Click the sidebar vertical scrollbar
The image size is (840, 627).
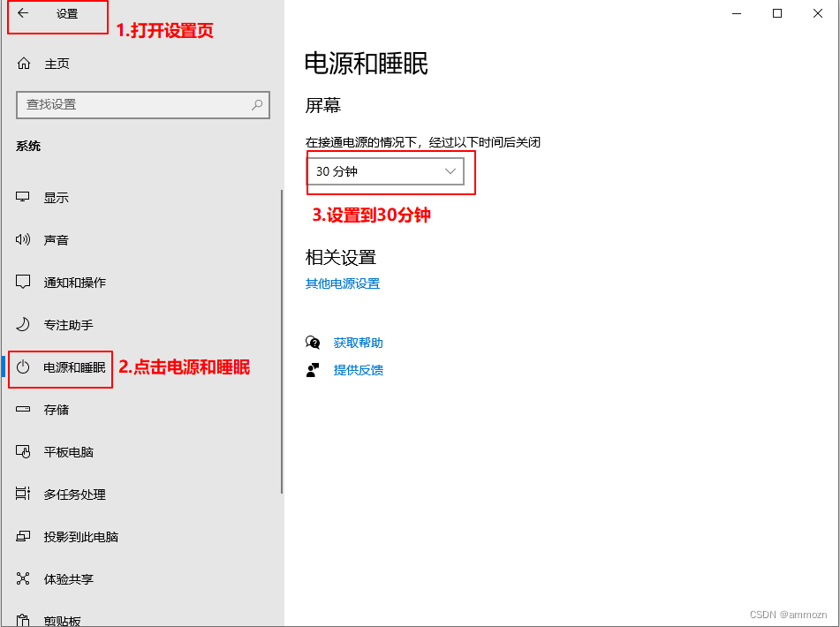[281, 342]
